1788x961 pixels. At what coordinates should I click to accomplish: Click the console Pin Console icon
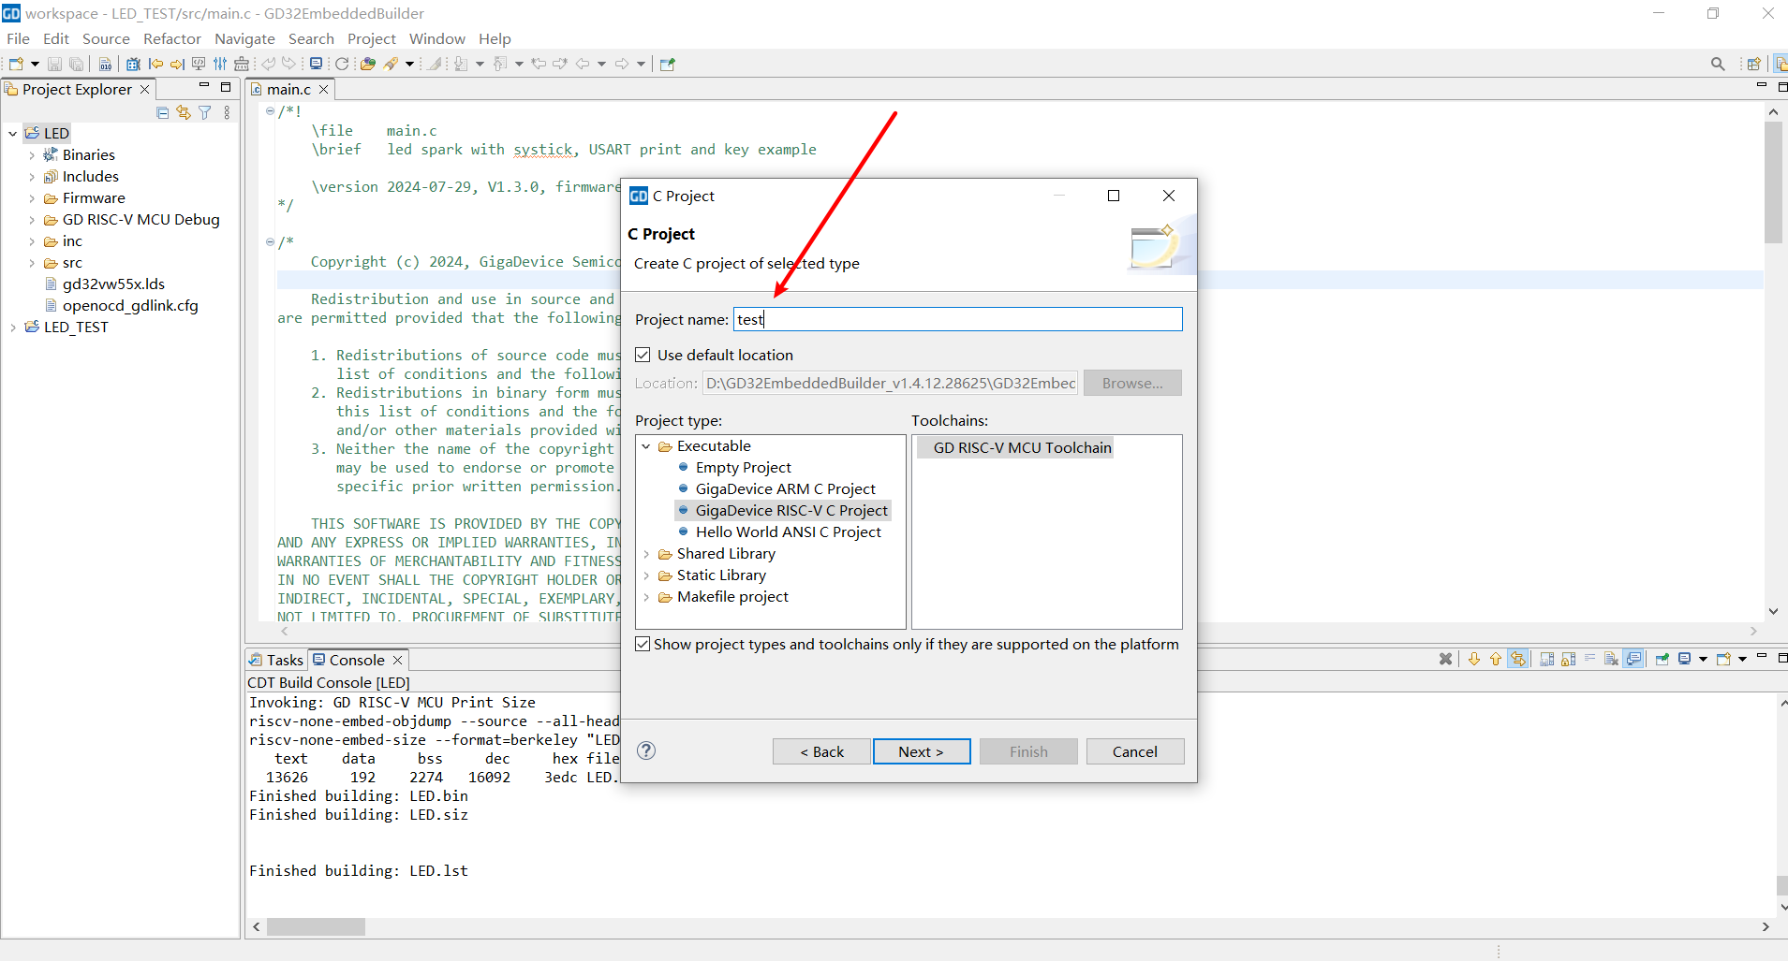coord(1662,659)
